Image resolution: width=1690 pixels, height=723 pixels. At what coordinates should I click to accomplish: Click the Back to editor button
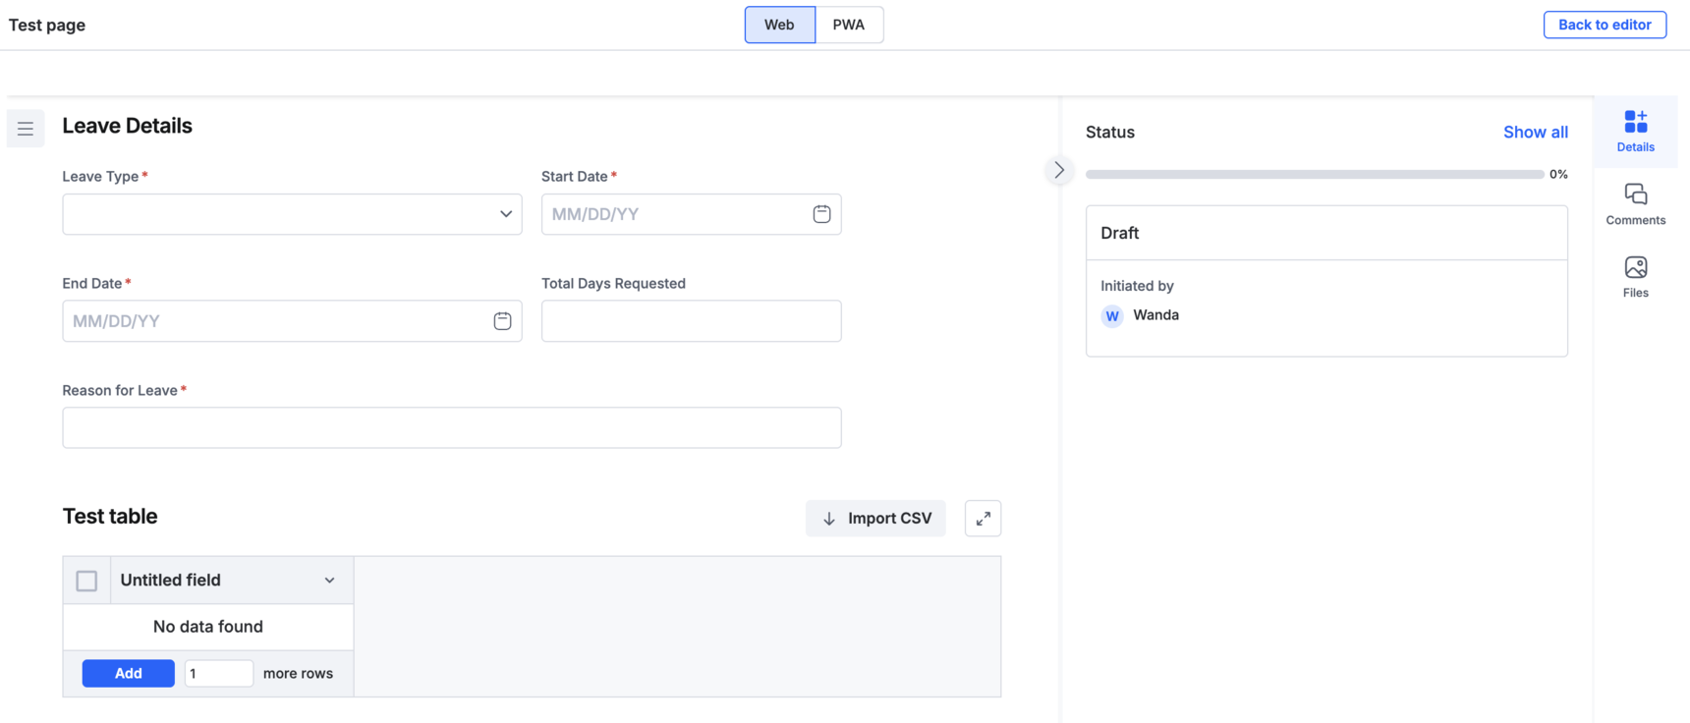point(1605,25)
